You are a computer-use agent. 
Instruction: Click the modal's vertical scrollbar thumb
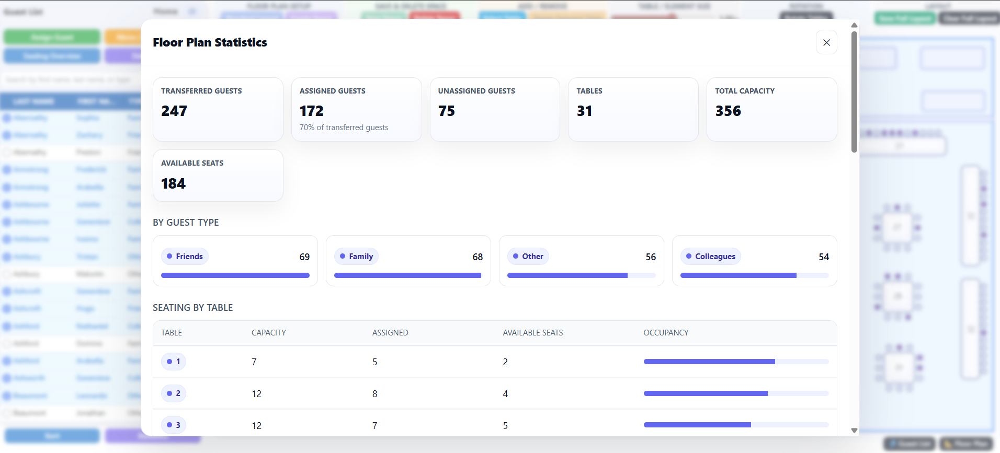[854, 92]
